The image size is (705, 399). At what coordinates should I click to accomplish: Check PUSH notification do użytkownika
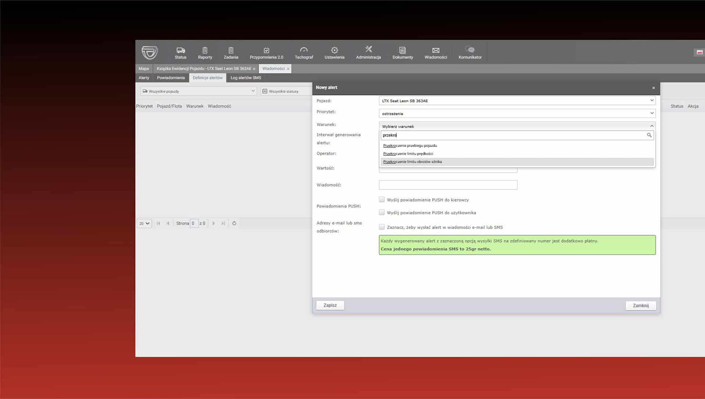click(x=382, y=212)
